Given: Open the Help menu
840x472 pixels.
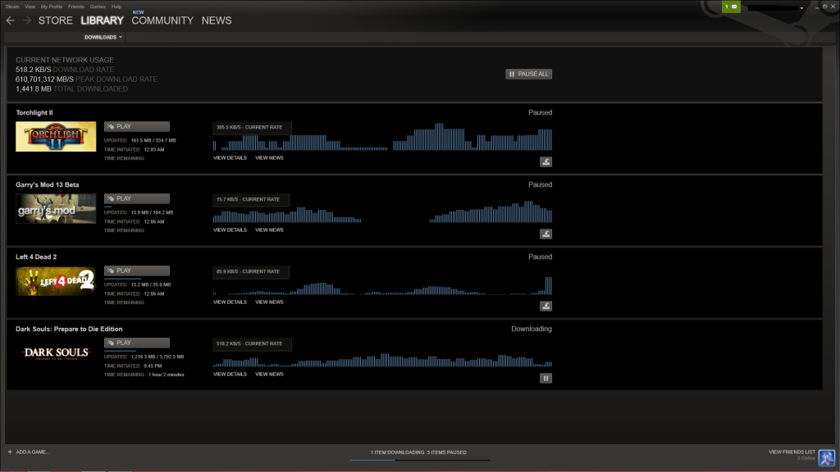Looking at the screenshot, I should tap(116, 7).
